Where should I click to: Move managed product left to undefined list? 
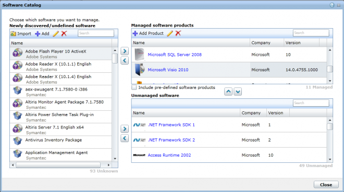pyautogui.click(x=125, y=60)
